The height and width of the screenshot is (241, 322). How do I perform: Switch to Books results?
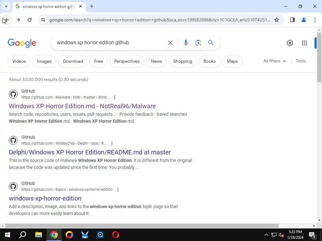click(209, 61)
